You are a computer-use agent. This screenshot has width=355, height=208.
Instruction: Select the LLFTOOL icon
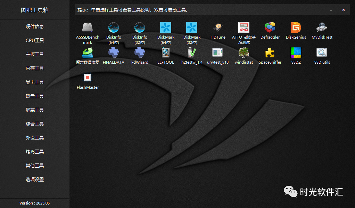[x=165, y=53]
